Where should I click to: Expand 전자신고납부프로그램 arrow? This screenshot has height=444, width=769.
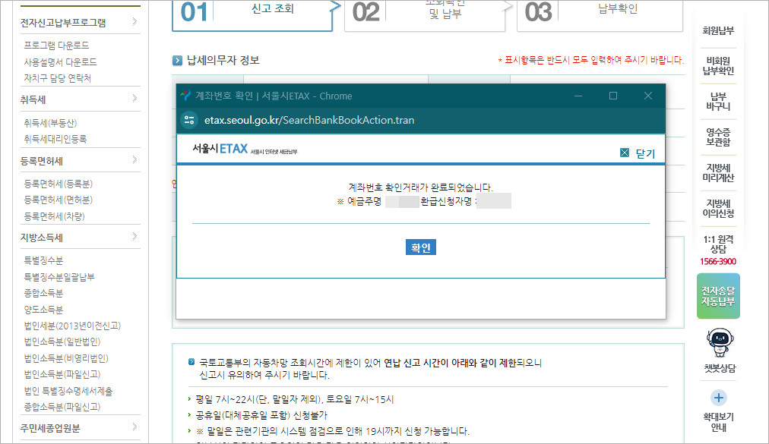click(134, 21)
